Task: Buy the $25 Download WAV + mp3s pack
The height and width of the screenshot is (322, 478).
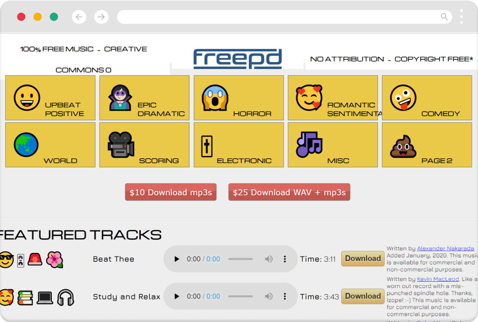Action: pos(289,192)
